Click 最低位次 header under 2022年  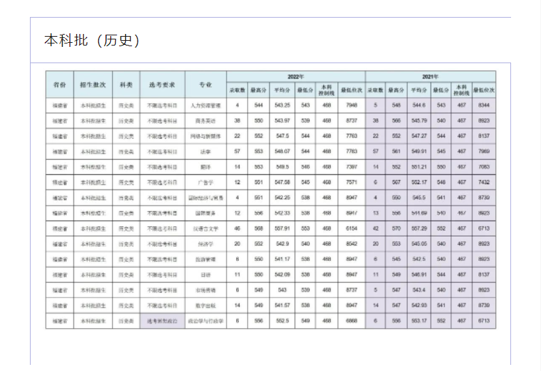click(352, 90)
